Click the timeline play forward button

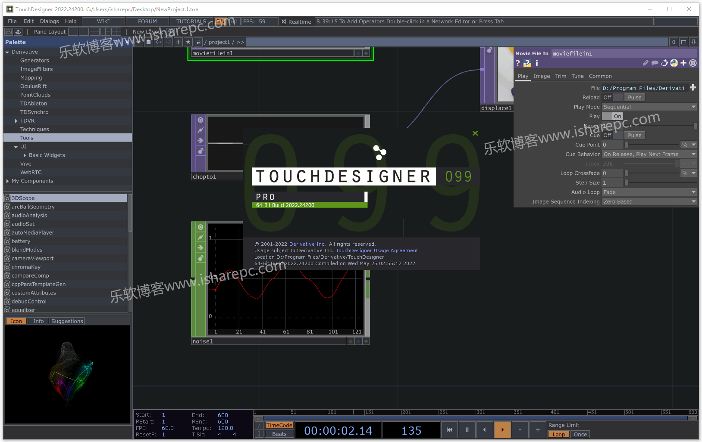tap(502, 430)
